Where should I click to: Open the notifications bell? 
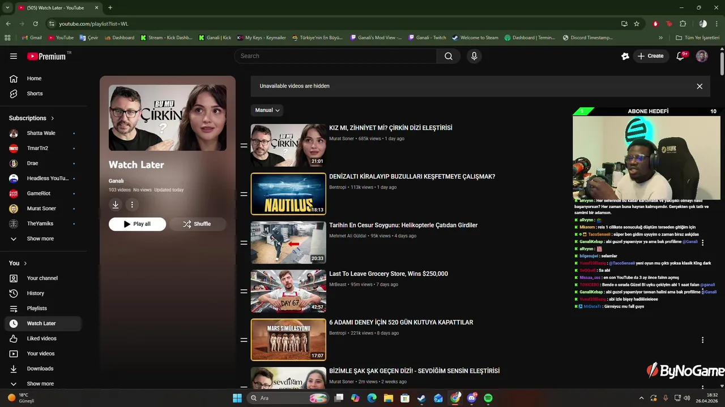pyautogui.click(x=681, y=56)
